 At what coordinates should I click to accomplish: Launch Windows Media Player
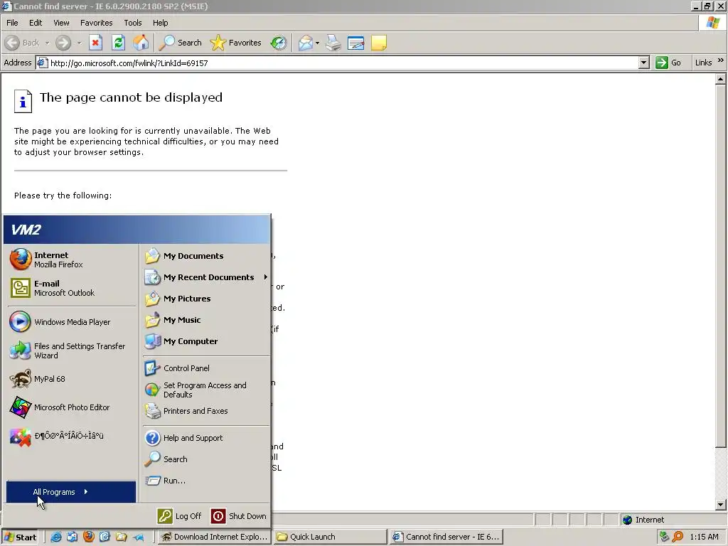(71, 322)
